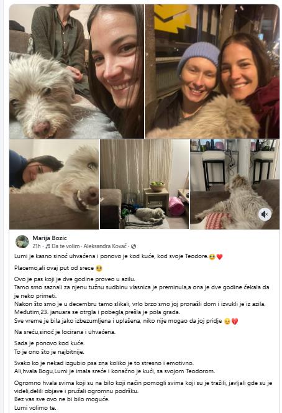This screenshot has width=282, height=413.
Task: Open the Da te volim song link
Action: pyautogui.click(x=65, y=246)
